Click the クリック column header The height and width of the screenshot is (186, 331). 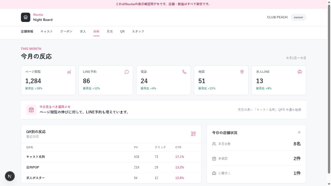(x=160, y=147)
